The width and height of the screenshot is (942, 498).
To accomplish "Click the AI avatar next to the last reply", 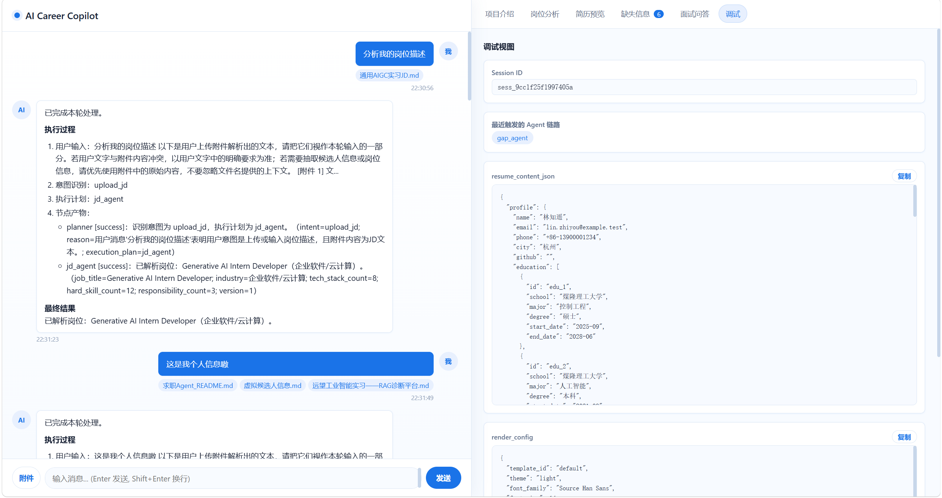I will click(22, 420).
